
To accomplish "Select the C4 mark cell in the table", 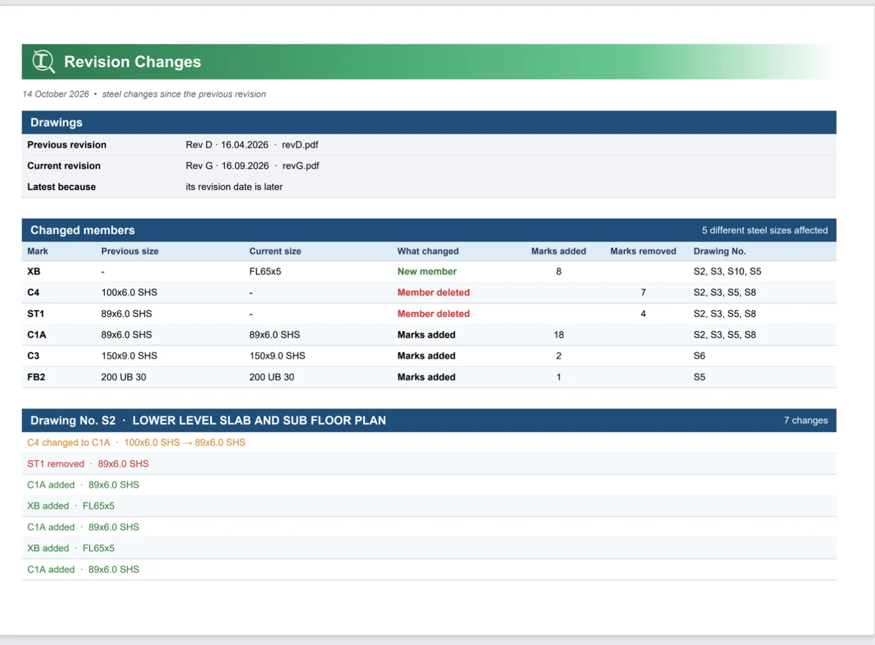I will point(34,293).
